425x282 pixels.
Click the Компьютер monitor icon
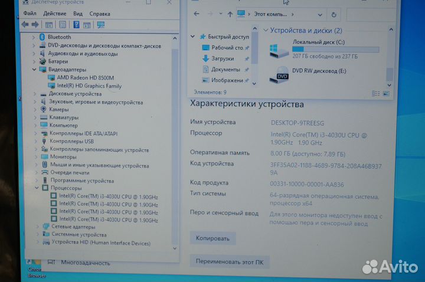[44, 125]
